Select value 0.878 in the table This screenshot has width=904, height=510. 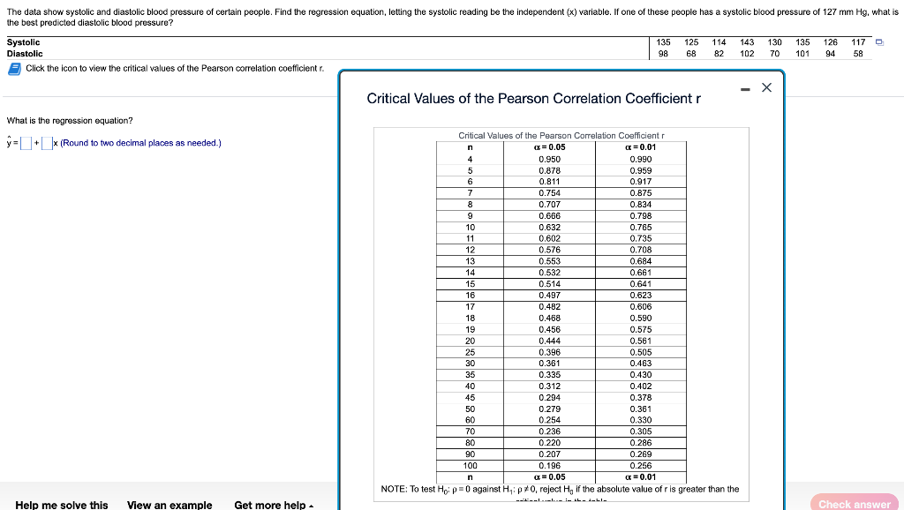[549, 170]
